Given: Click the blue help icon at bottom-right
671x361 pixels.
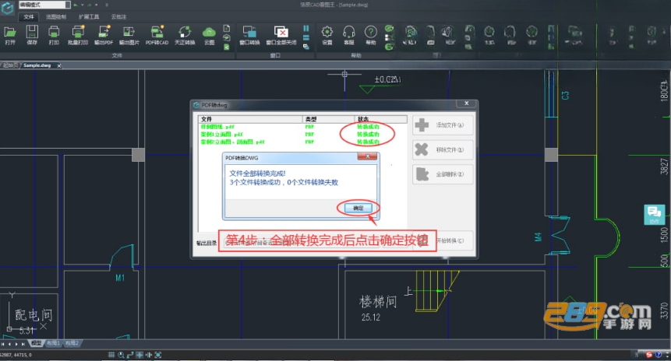Looking at the screenshot, I should coord(659,355).
